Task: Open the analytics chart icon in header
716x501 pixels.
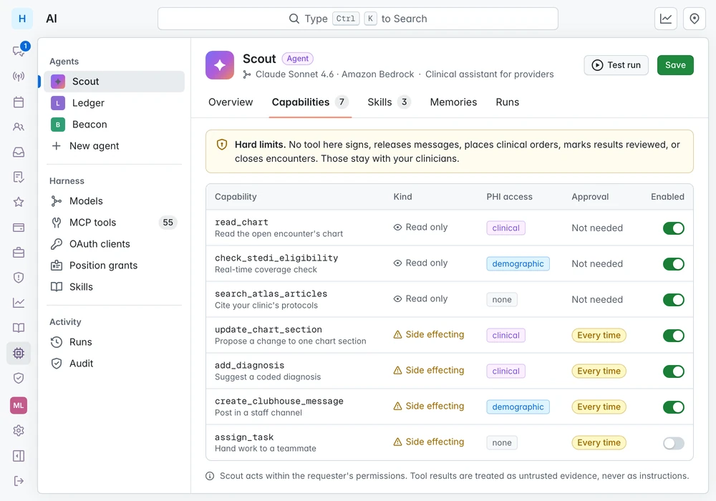Action: (666, 19)
